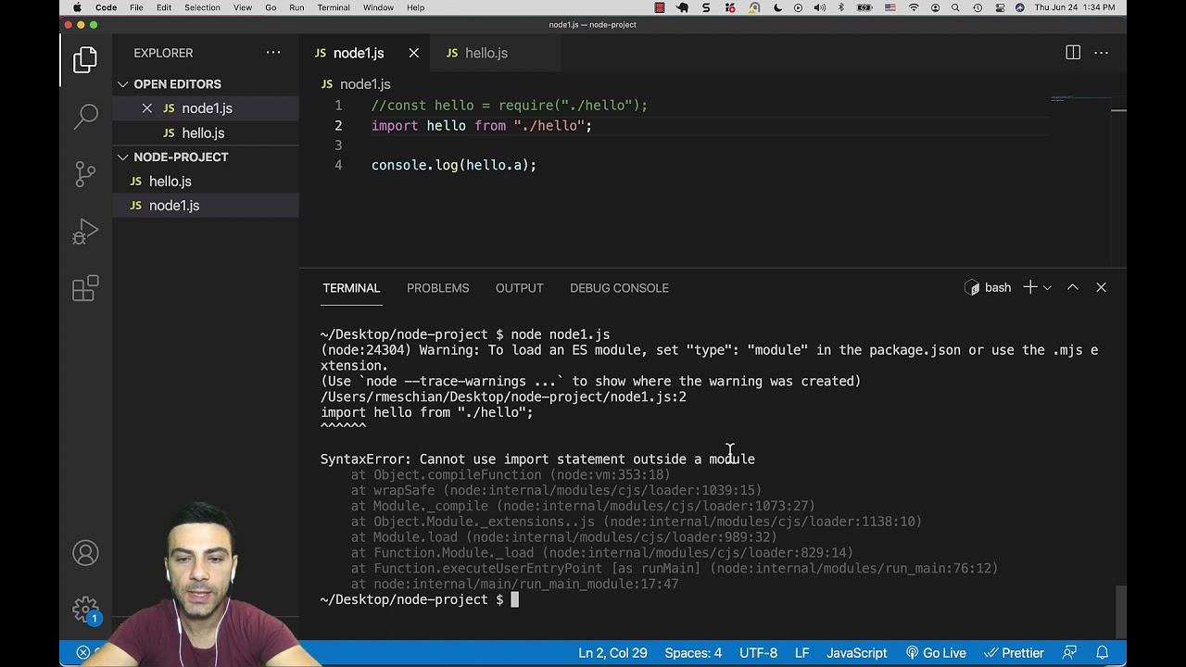The height and width of the screenshot is (667, 1186).
Task: Open Spotlight search in menu bar
Action: click(955, 7)
